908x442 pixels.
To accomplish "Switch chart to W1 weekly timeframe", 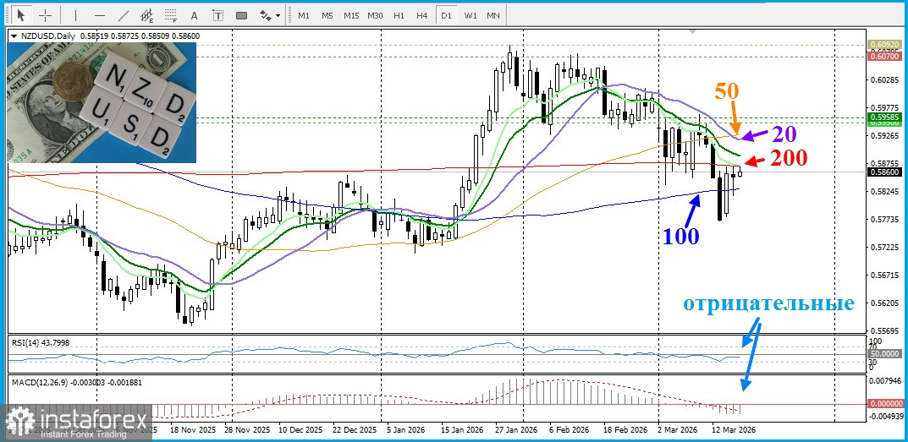I will click(471, 15).
